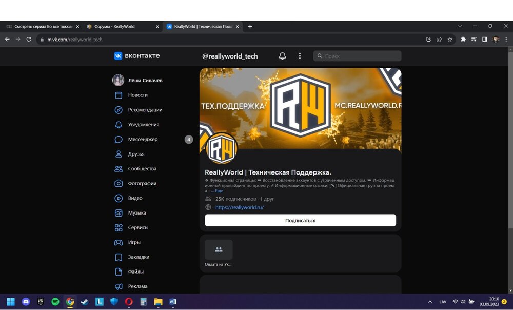Bookmark this page star icon
Screen dimensions: 513x310
point(450,40)
